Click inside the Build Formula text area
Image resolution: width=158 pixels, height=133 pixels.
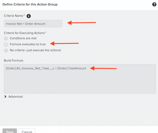pyautogui.click(x=80, y=79)
